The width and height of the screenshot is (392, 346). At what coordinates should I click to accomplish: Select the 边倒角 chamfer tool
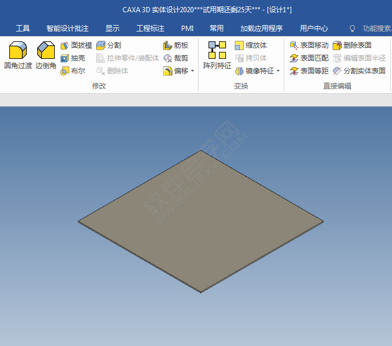pos(46,55)
